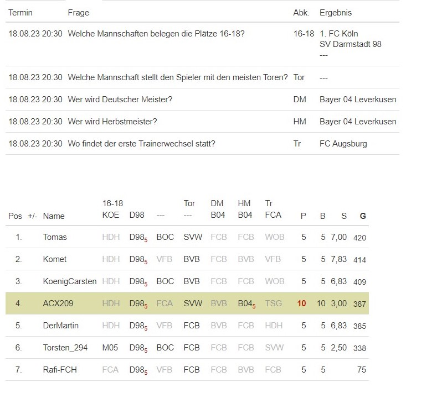Click total score 338 for Torsten_294
442x398 pixels.
pos(359,348)
